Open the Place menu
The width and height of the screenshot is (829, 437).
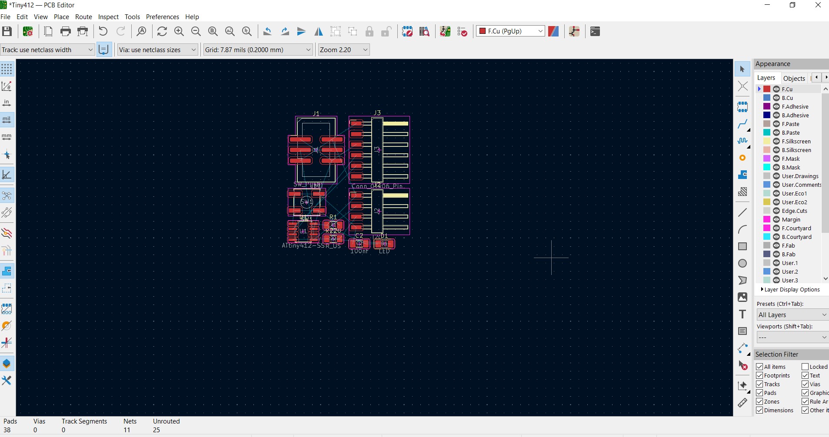point(61,17)
